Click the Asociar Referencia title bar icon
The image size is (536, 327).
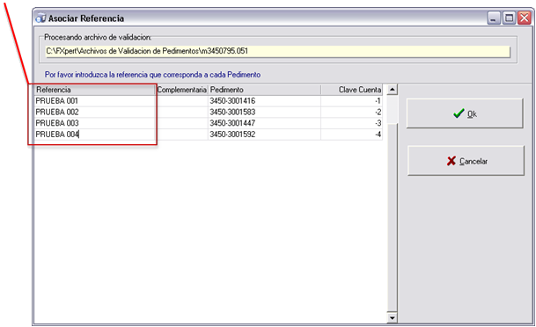[x=40, y=18]
